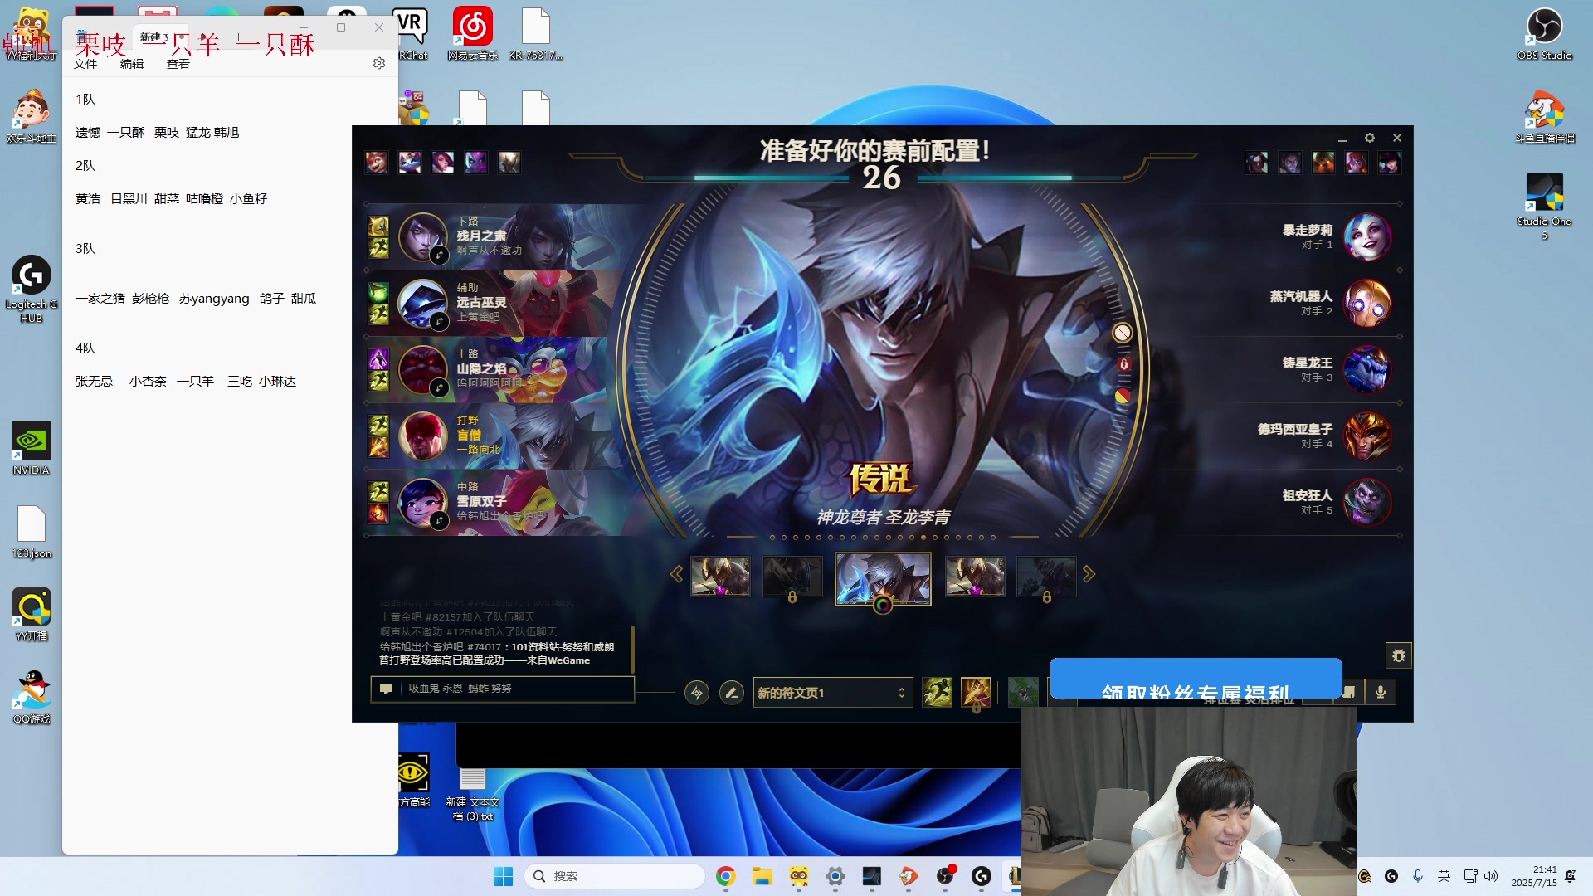Screen dimensions: 1593x896
Task: Click the 英 input method indicator in tray
Action: click(1444, 876)
